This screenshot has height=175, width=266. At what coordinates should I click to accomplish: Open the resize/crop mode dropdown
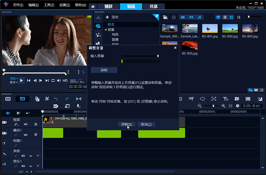click(x=81, y=81)
